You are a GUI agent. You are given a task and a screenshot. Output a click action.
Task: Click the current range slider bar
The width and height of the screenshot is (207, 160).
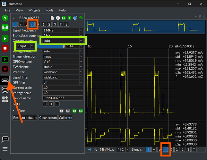coord(51,46)
